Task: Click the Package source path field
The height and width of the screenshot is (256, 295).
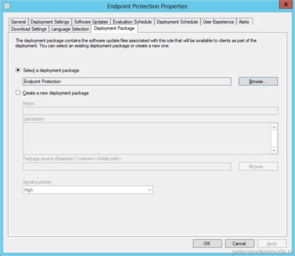Action: pyautogui.click(x=127, y=167)
